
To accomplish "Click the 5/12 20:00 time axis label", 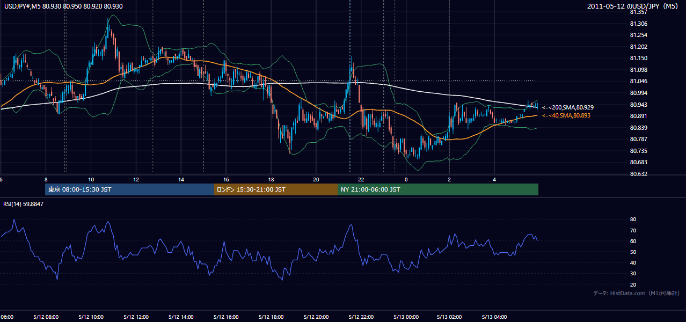I will [x=316, y=317].
